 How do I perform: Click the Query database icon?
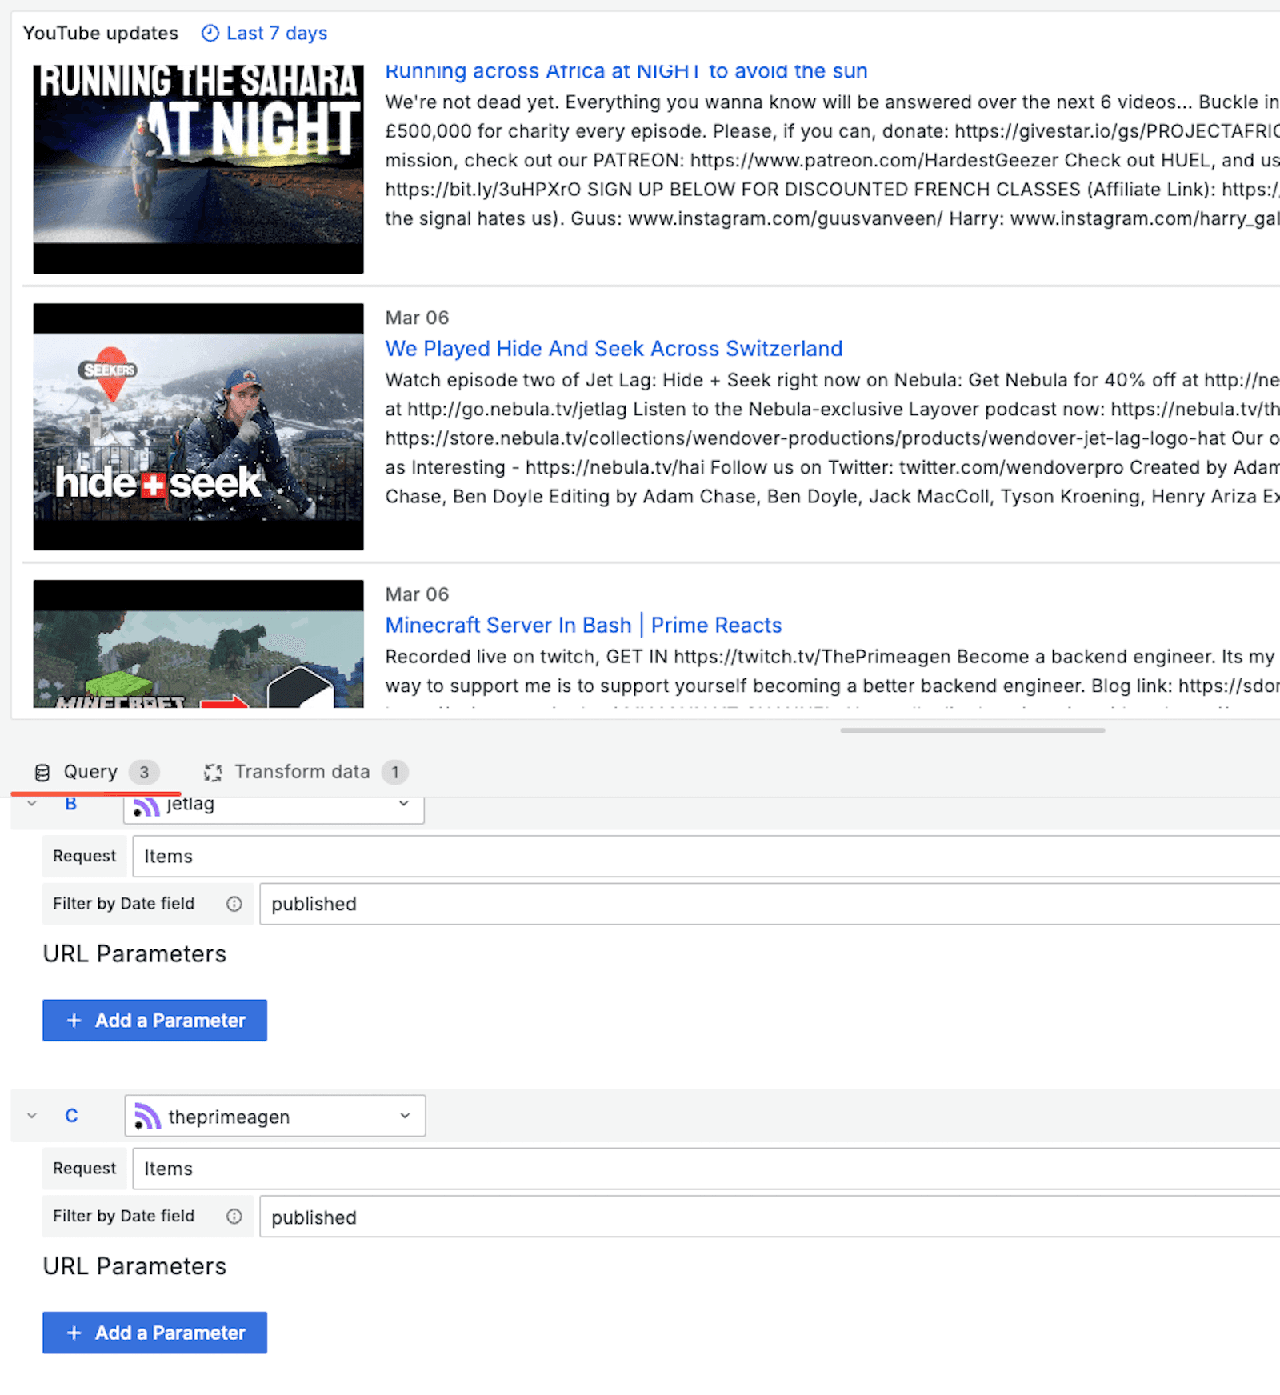coord(42,773)
